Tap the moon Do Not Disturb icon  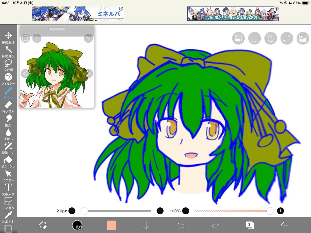(x=290, y=3)
